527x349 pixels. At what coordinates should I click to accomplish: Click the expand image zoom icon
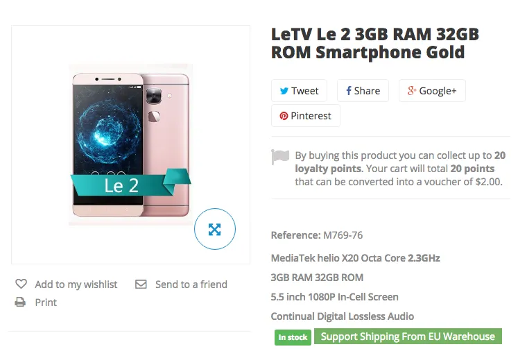(x=215, y=229)
